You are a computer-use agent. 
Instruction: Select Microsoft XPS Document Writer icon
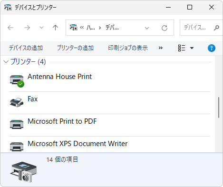click(x=17, y=146)
